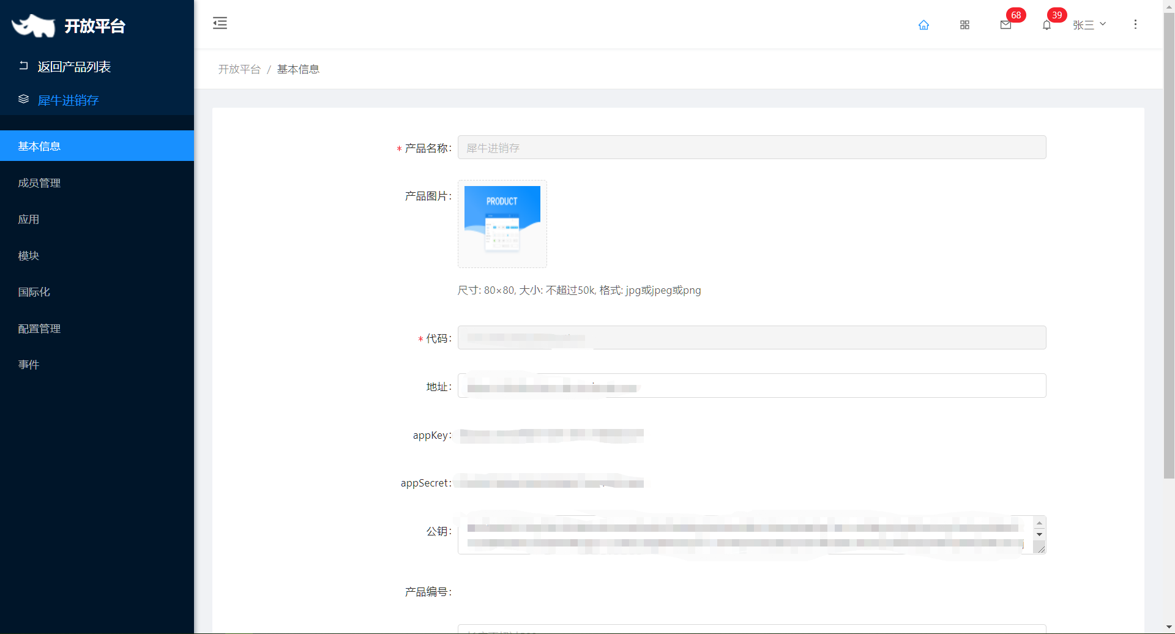Open the vertical three-dot more menu

click(1135, 24)
